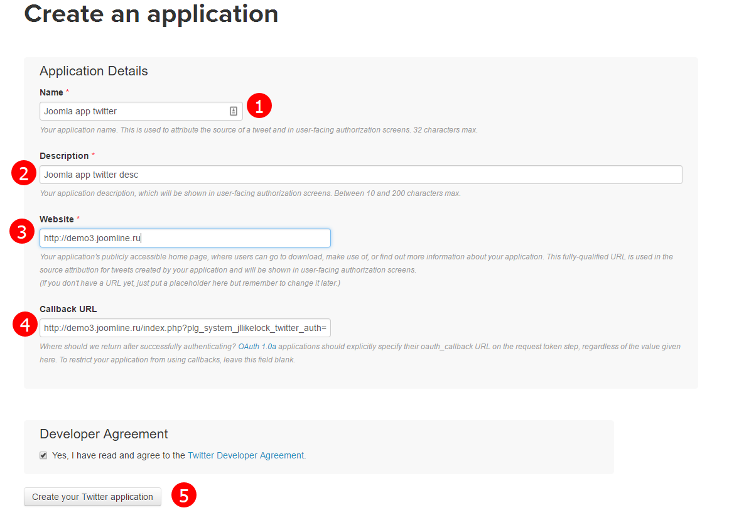Click into the Description text field
734x520 pixels.
(x=360, y=175)
